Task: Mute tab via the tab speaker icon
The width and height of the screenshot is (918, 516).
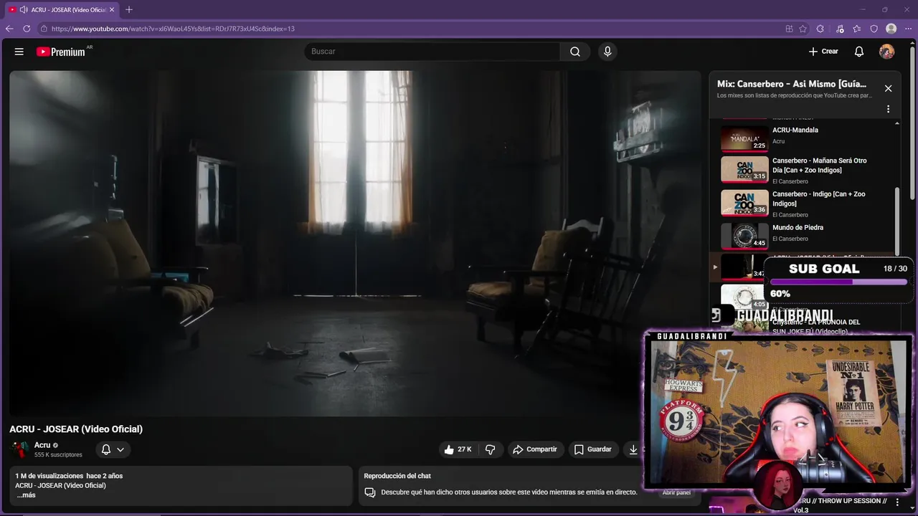Action: click(24, 10)
